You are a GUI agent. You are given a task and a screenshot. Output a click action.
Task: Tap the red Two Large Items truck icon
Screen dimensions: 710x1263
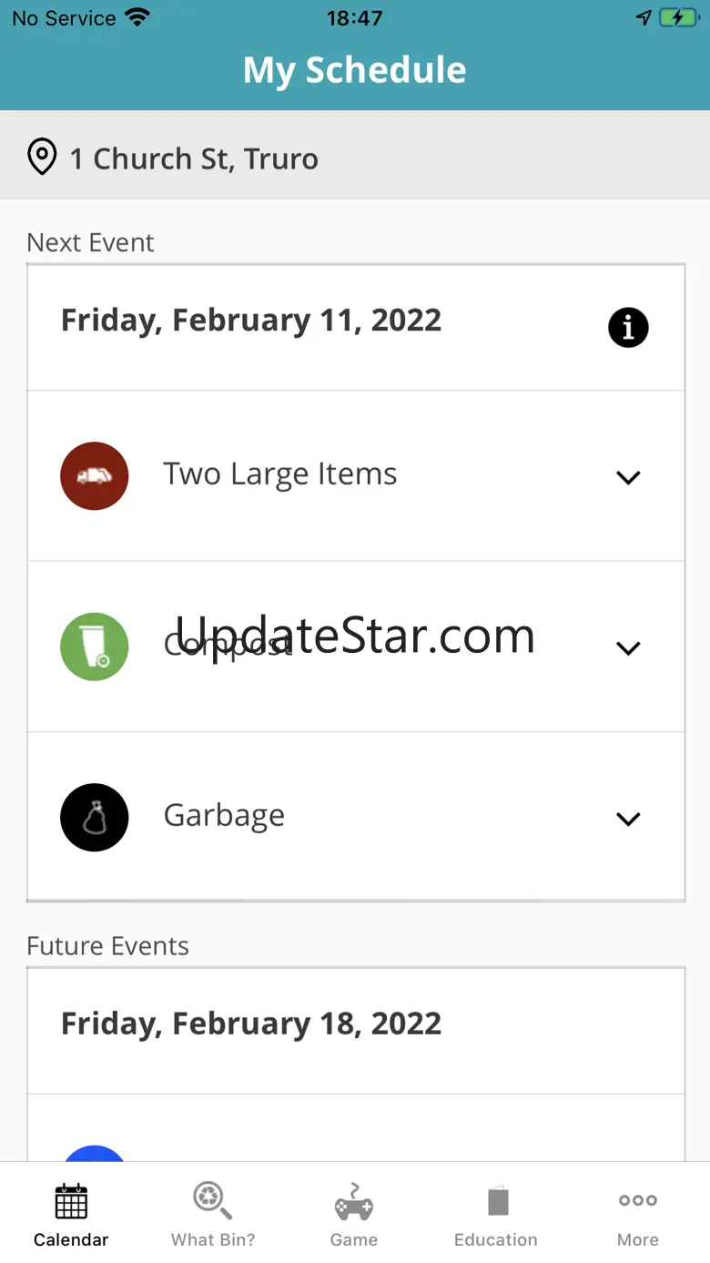pos(95,476)
